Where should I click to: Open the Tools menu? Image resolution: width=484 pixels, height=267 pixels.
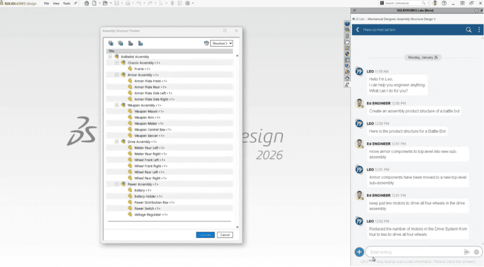(x=66, y=3)
